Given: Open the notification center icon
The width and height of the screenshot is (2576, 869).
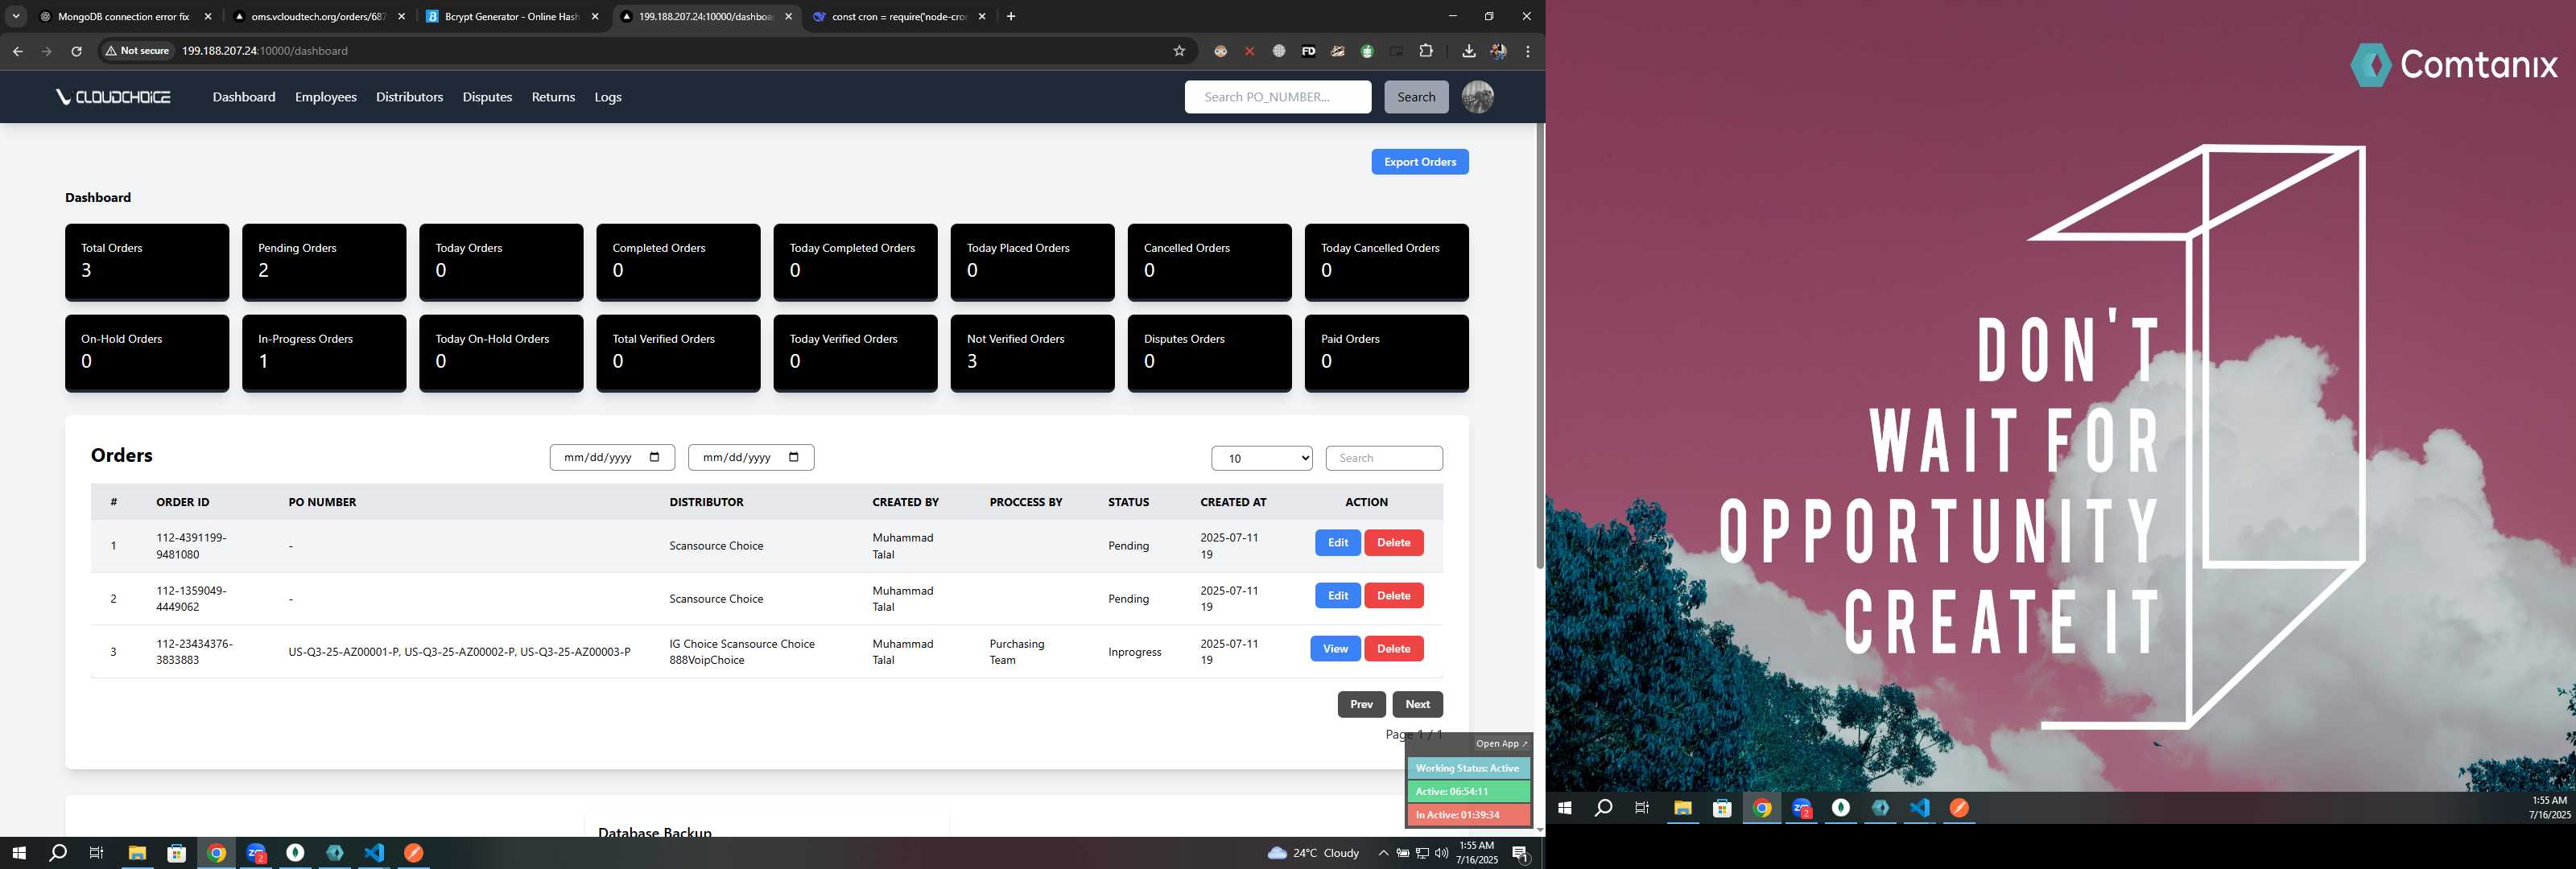Looking at the screenshot, I should tap(1520, 853).
